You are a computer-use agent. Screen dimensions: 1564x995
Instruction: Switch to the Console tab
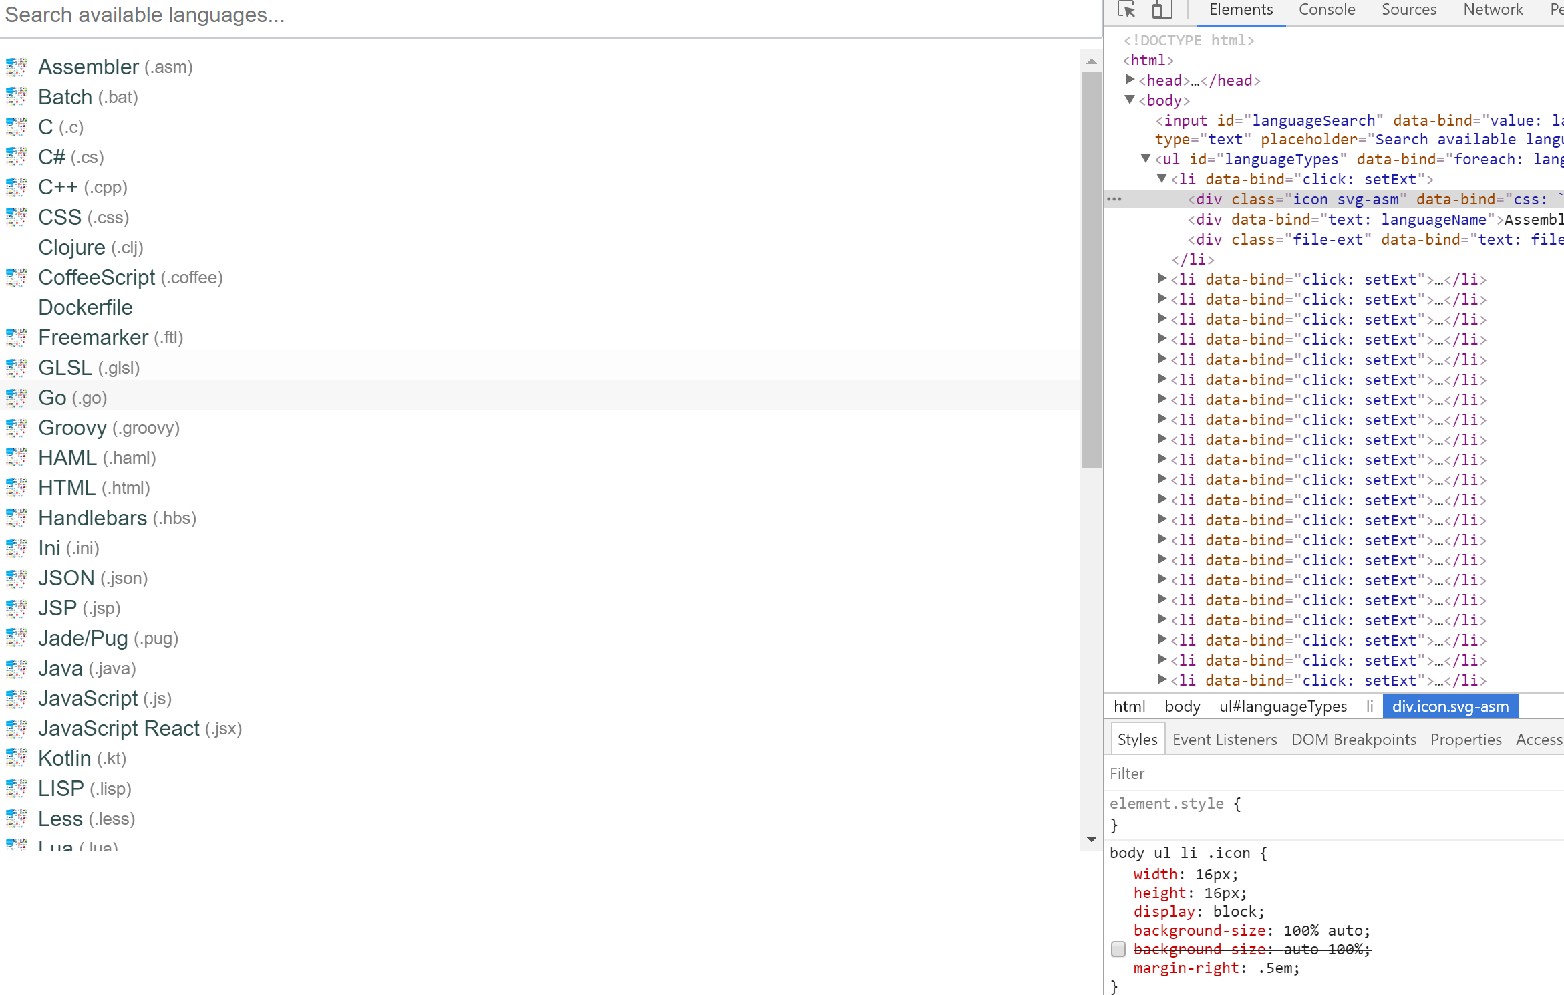click(x=1326, y=9)
